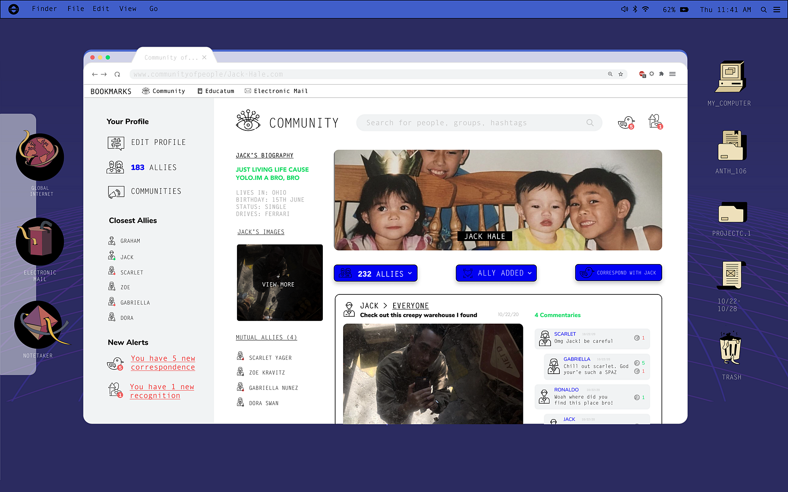This screenshot has width=788, height=492.
Task: Click the Everyone audience link on post
Action: 411,306
